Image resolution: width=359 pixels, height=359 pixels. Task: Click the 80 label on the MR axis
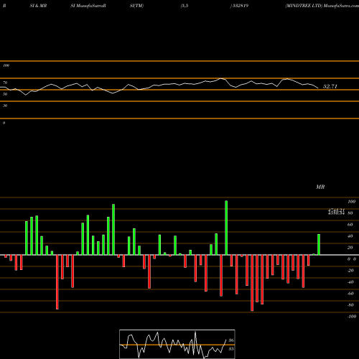(350, 213)
